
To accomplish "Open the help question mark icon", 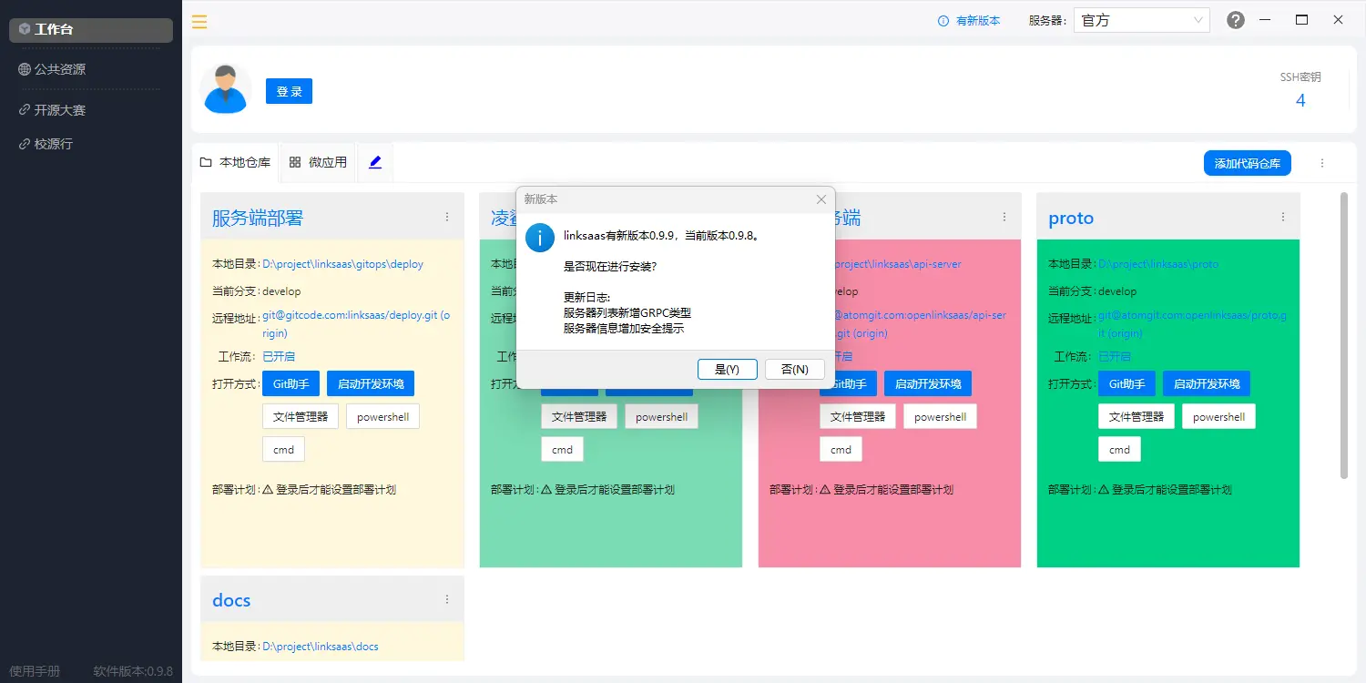I will (1236, 20).
